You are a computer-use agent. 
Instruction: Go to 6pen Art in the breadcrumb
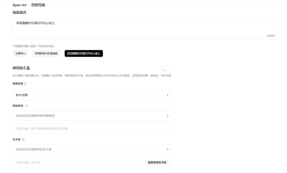20,5
